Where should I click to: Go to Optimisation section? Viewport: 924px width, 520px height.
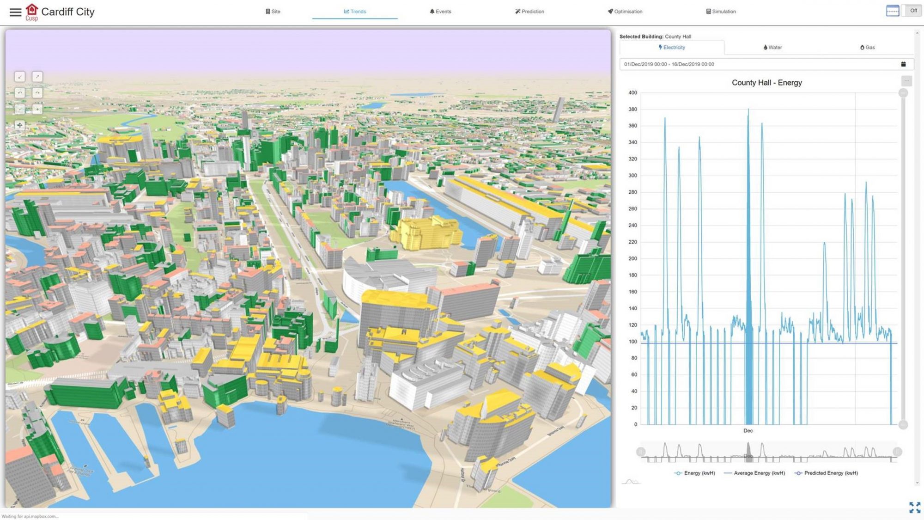[625, 12]
